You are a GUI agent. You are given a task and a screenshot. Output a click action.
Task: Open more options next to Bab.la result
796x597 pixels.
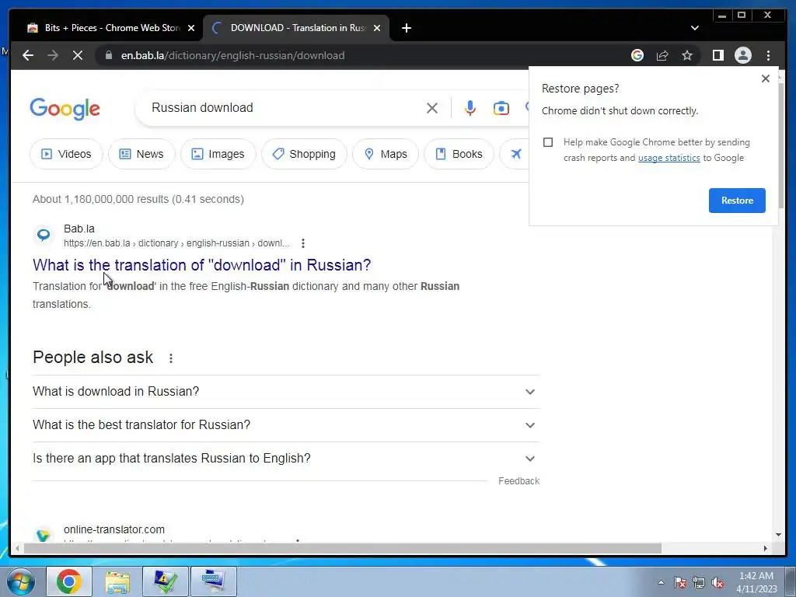(303, 243)
